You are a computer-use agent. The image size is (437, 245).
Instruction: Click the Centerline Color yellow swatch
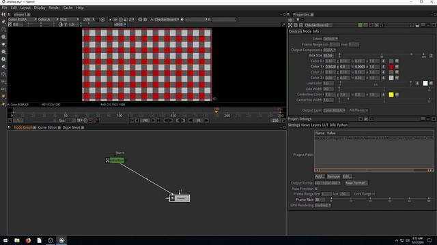click(x=391, y=95)
